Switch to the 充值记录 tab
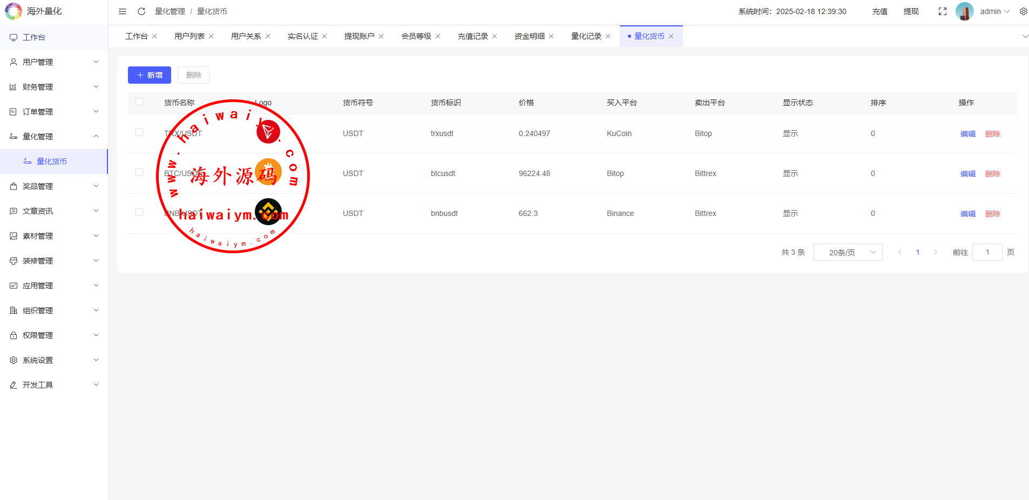The width and height of the screenshot is (1029, 500). 472,36
